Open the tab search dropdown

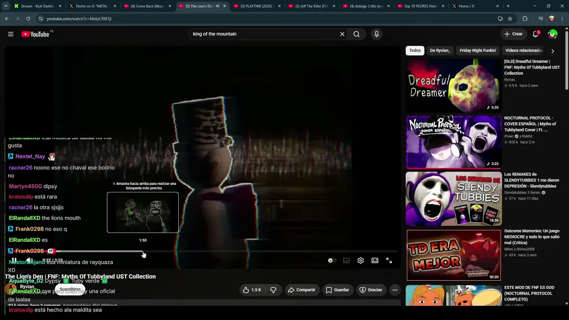point(6,6)
